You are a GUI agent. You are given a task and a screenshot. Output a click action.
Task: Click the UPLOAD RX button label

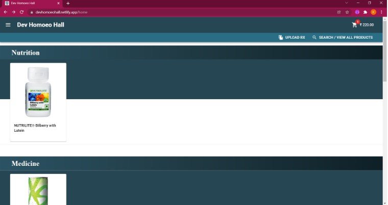pyautogui.click(x=295, y=37)
